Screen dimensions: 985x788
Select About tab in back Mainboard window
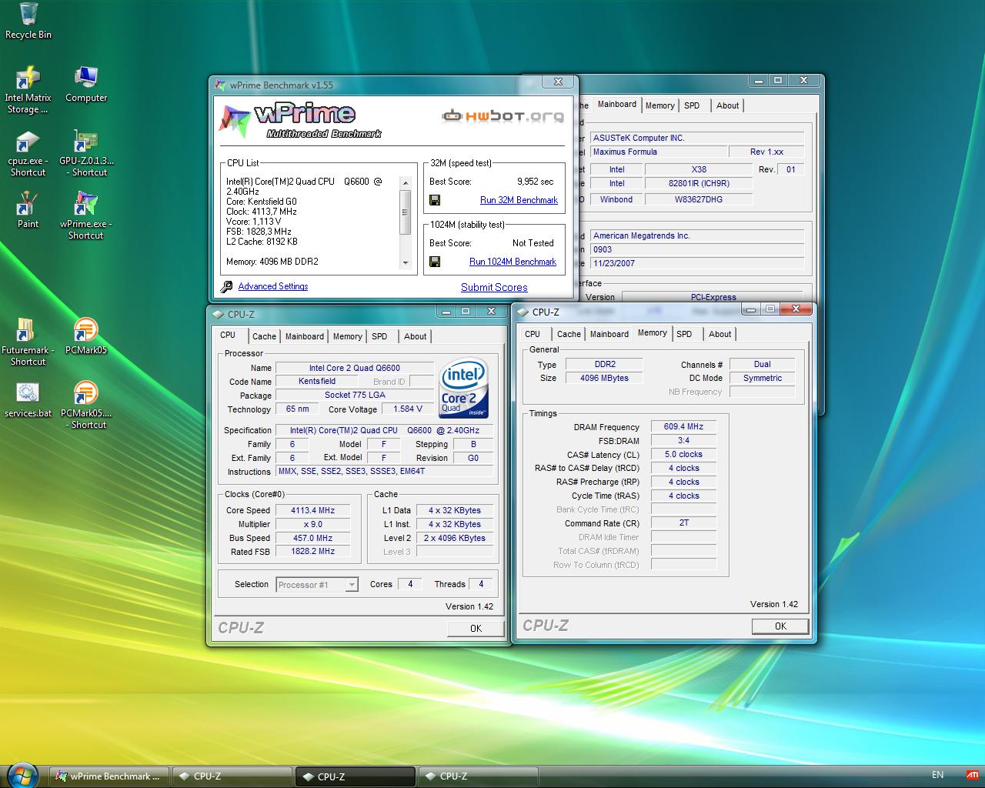coord(727,105)
